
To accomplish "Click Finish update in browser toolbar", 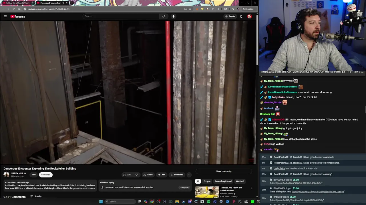I will (249, 9).
